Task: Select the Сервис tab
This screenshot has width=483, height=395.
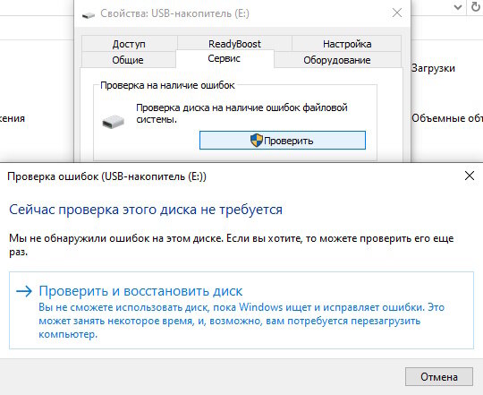Action: (x=225, y=58)
